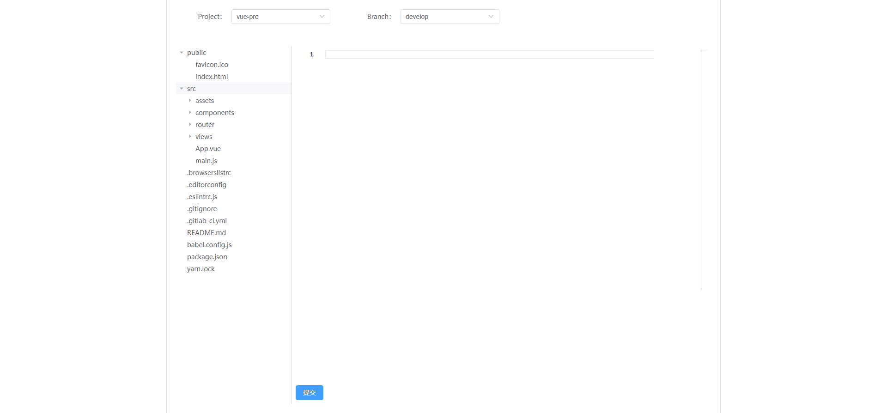Select the assets folder label
Viewport: 887px width, 413px height.
(x=205, y=101)
